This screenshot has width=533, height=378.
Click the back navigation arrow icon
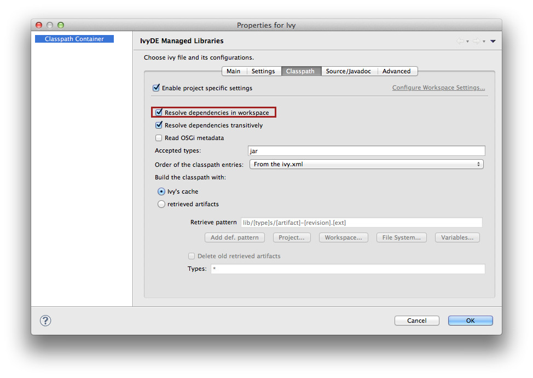click(x=460, y=41)
